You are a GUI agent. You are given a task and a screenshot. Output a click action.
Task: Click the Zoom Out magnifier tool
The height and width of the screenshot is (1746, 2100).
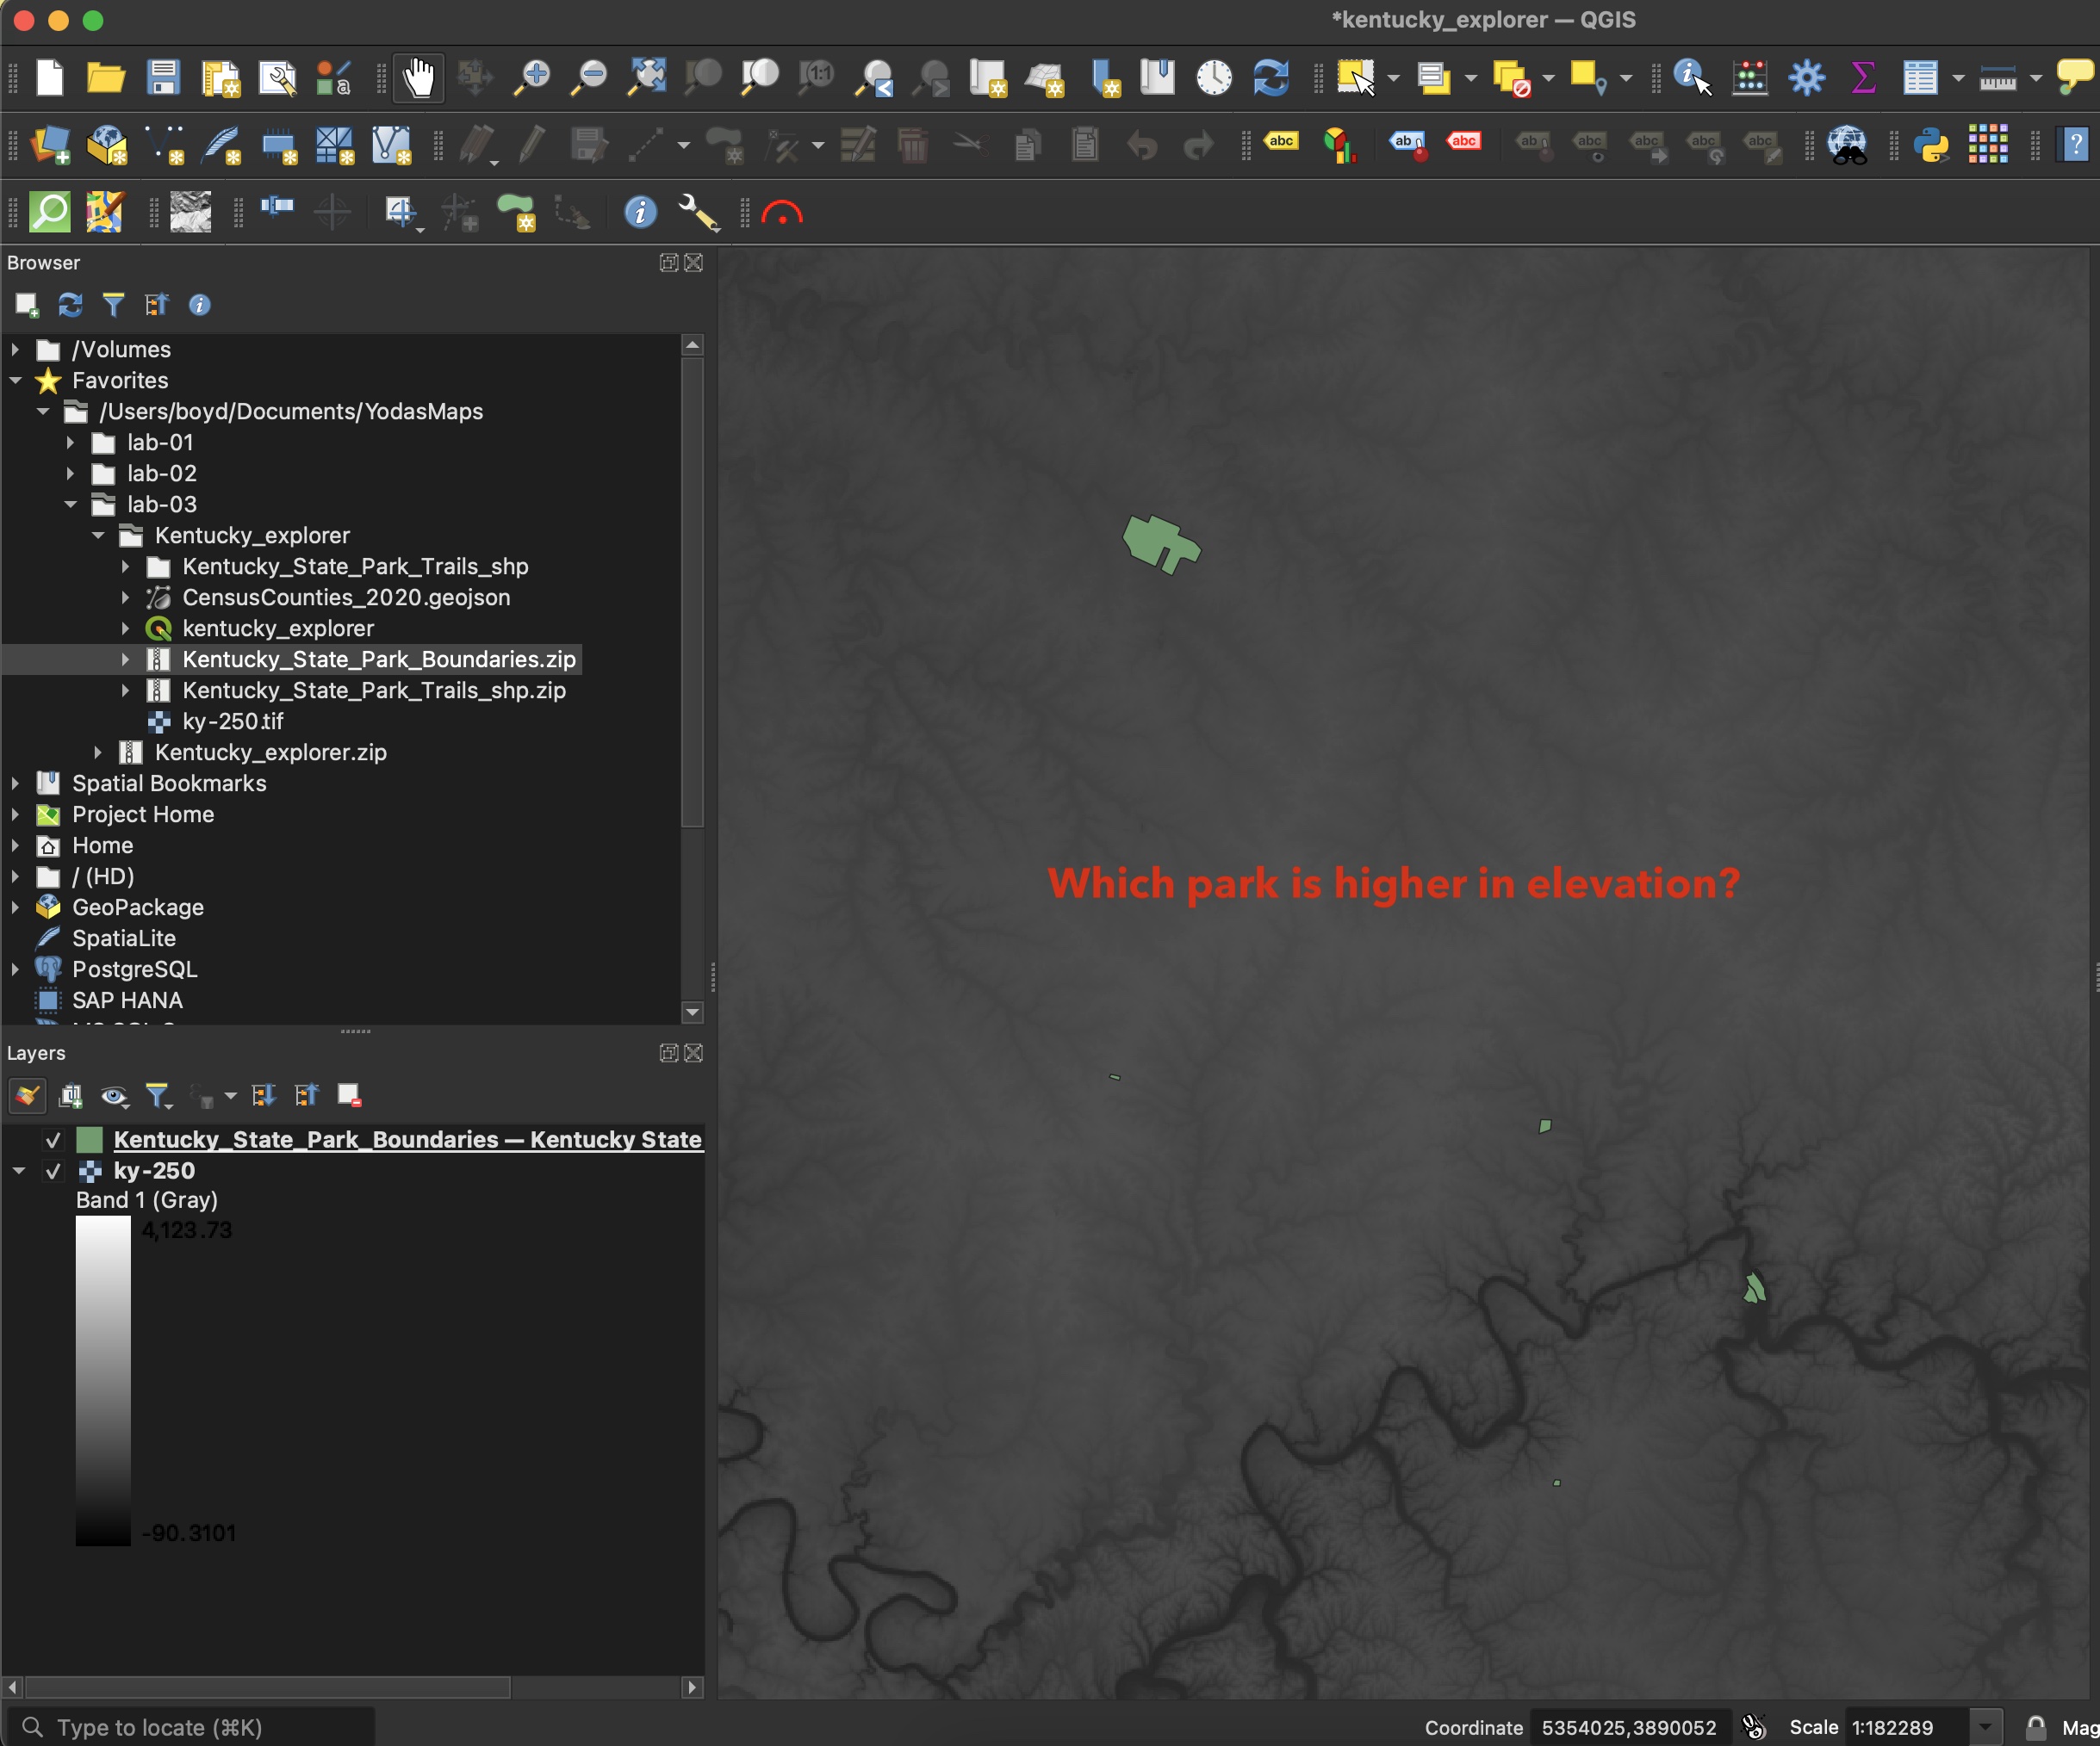(589, 77)
